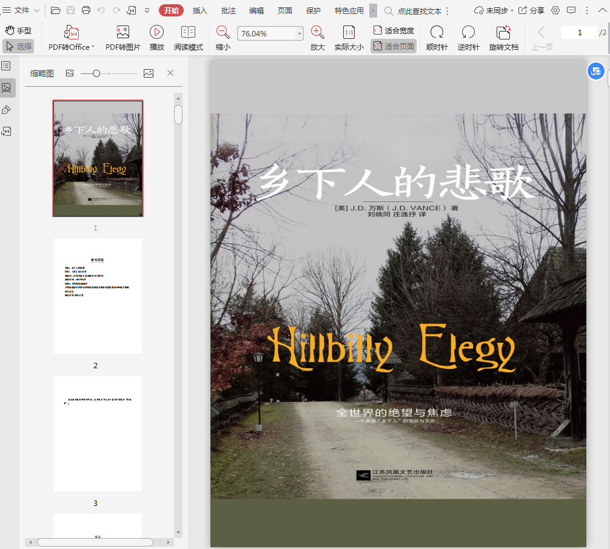Click 缩小 zoom out magnifier
This screenshot has width=610, height=549.
pos(223,38)
